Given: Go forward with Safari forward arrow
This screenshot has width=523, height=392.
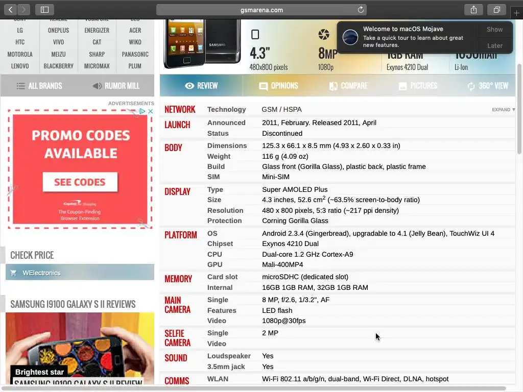Looking at the screenshot, I should click(x=23, y=10).
